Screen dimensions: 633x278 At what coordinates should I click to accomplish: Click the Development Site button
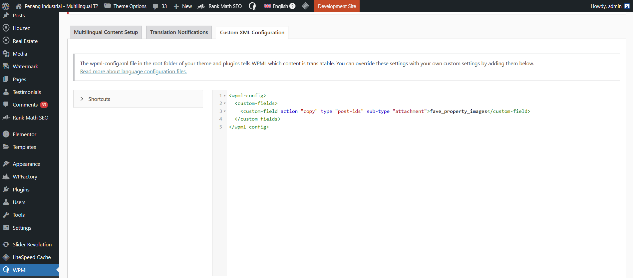click(337, 6)
